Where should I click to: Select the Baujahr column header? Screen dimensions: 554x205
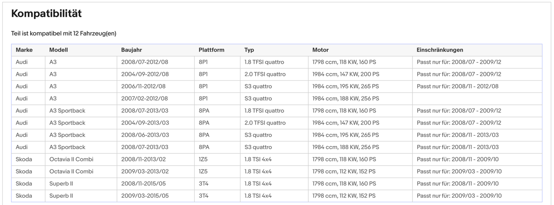132,50
